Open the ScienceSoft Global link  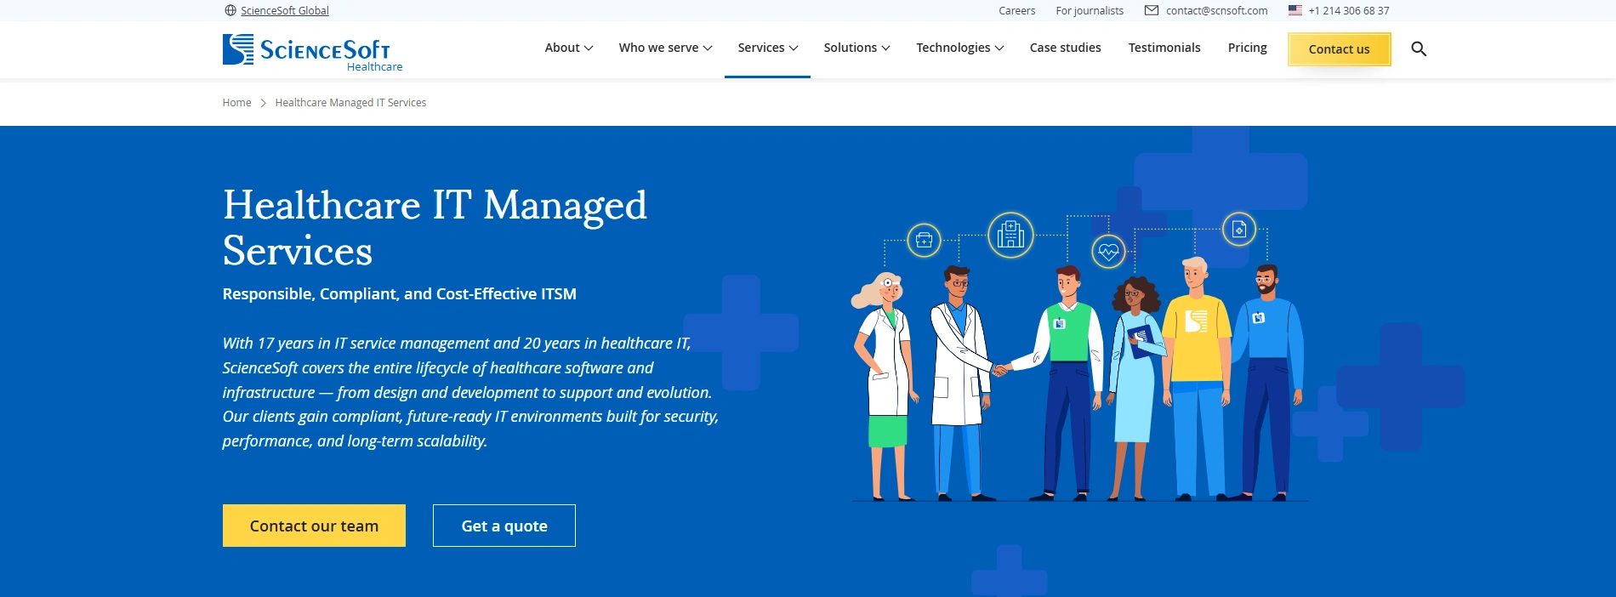285,10
